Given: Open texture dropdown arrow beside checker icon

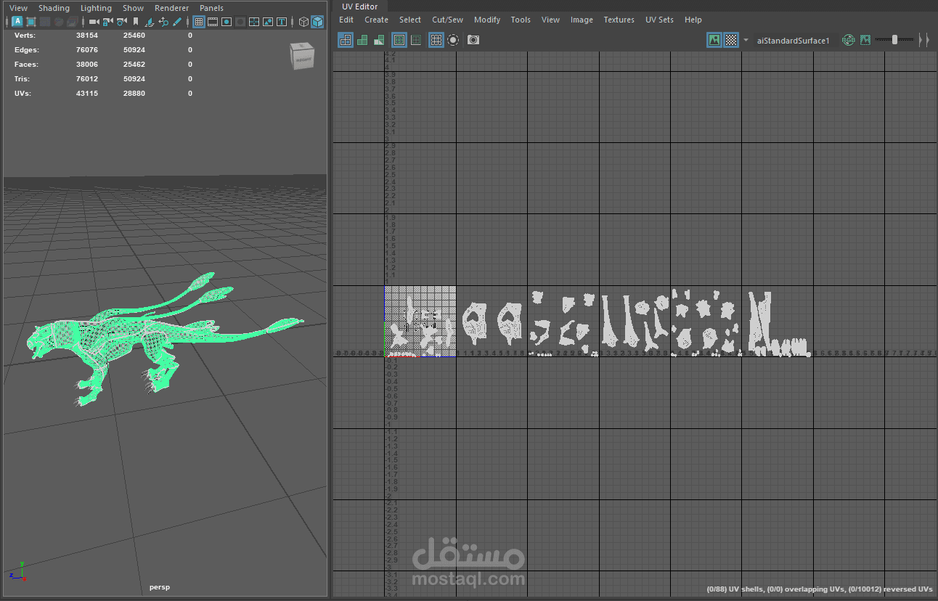Looking at the screenshot, I should click(746, 40).
